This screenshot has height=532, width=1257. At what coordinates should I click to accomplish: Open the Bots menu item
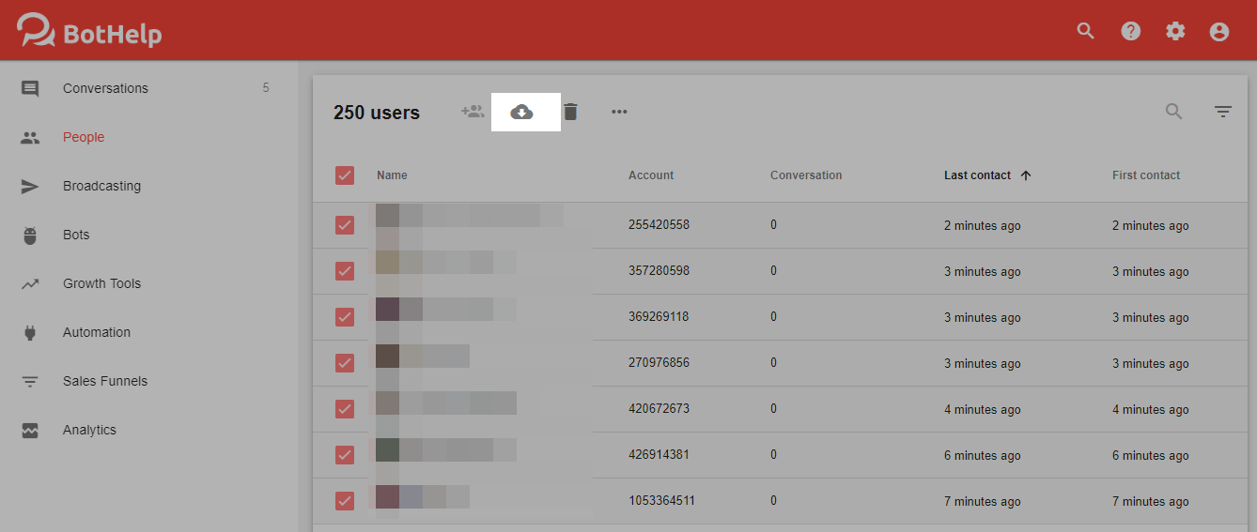(x=76, y=235)
